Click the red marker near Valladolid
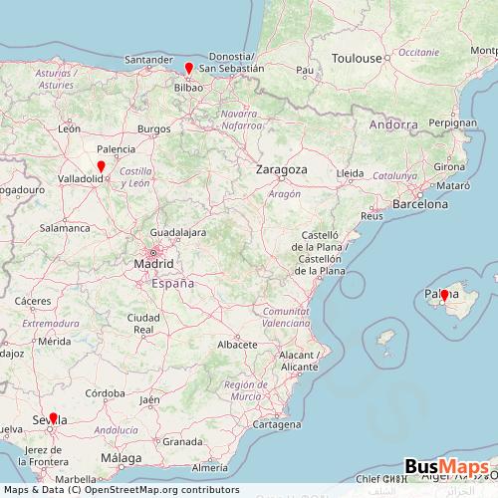 pos(101,166)
